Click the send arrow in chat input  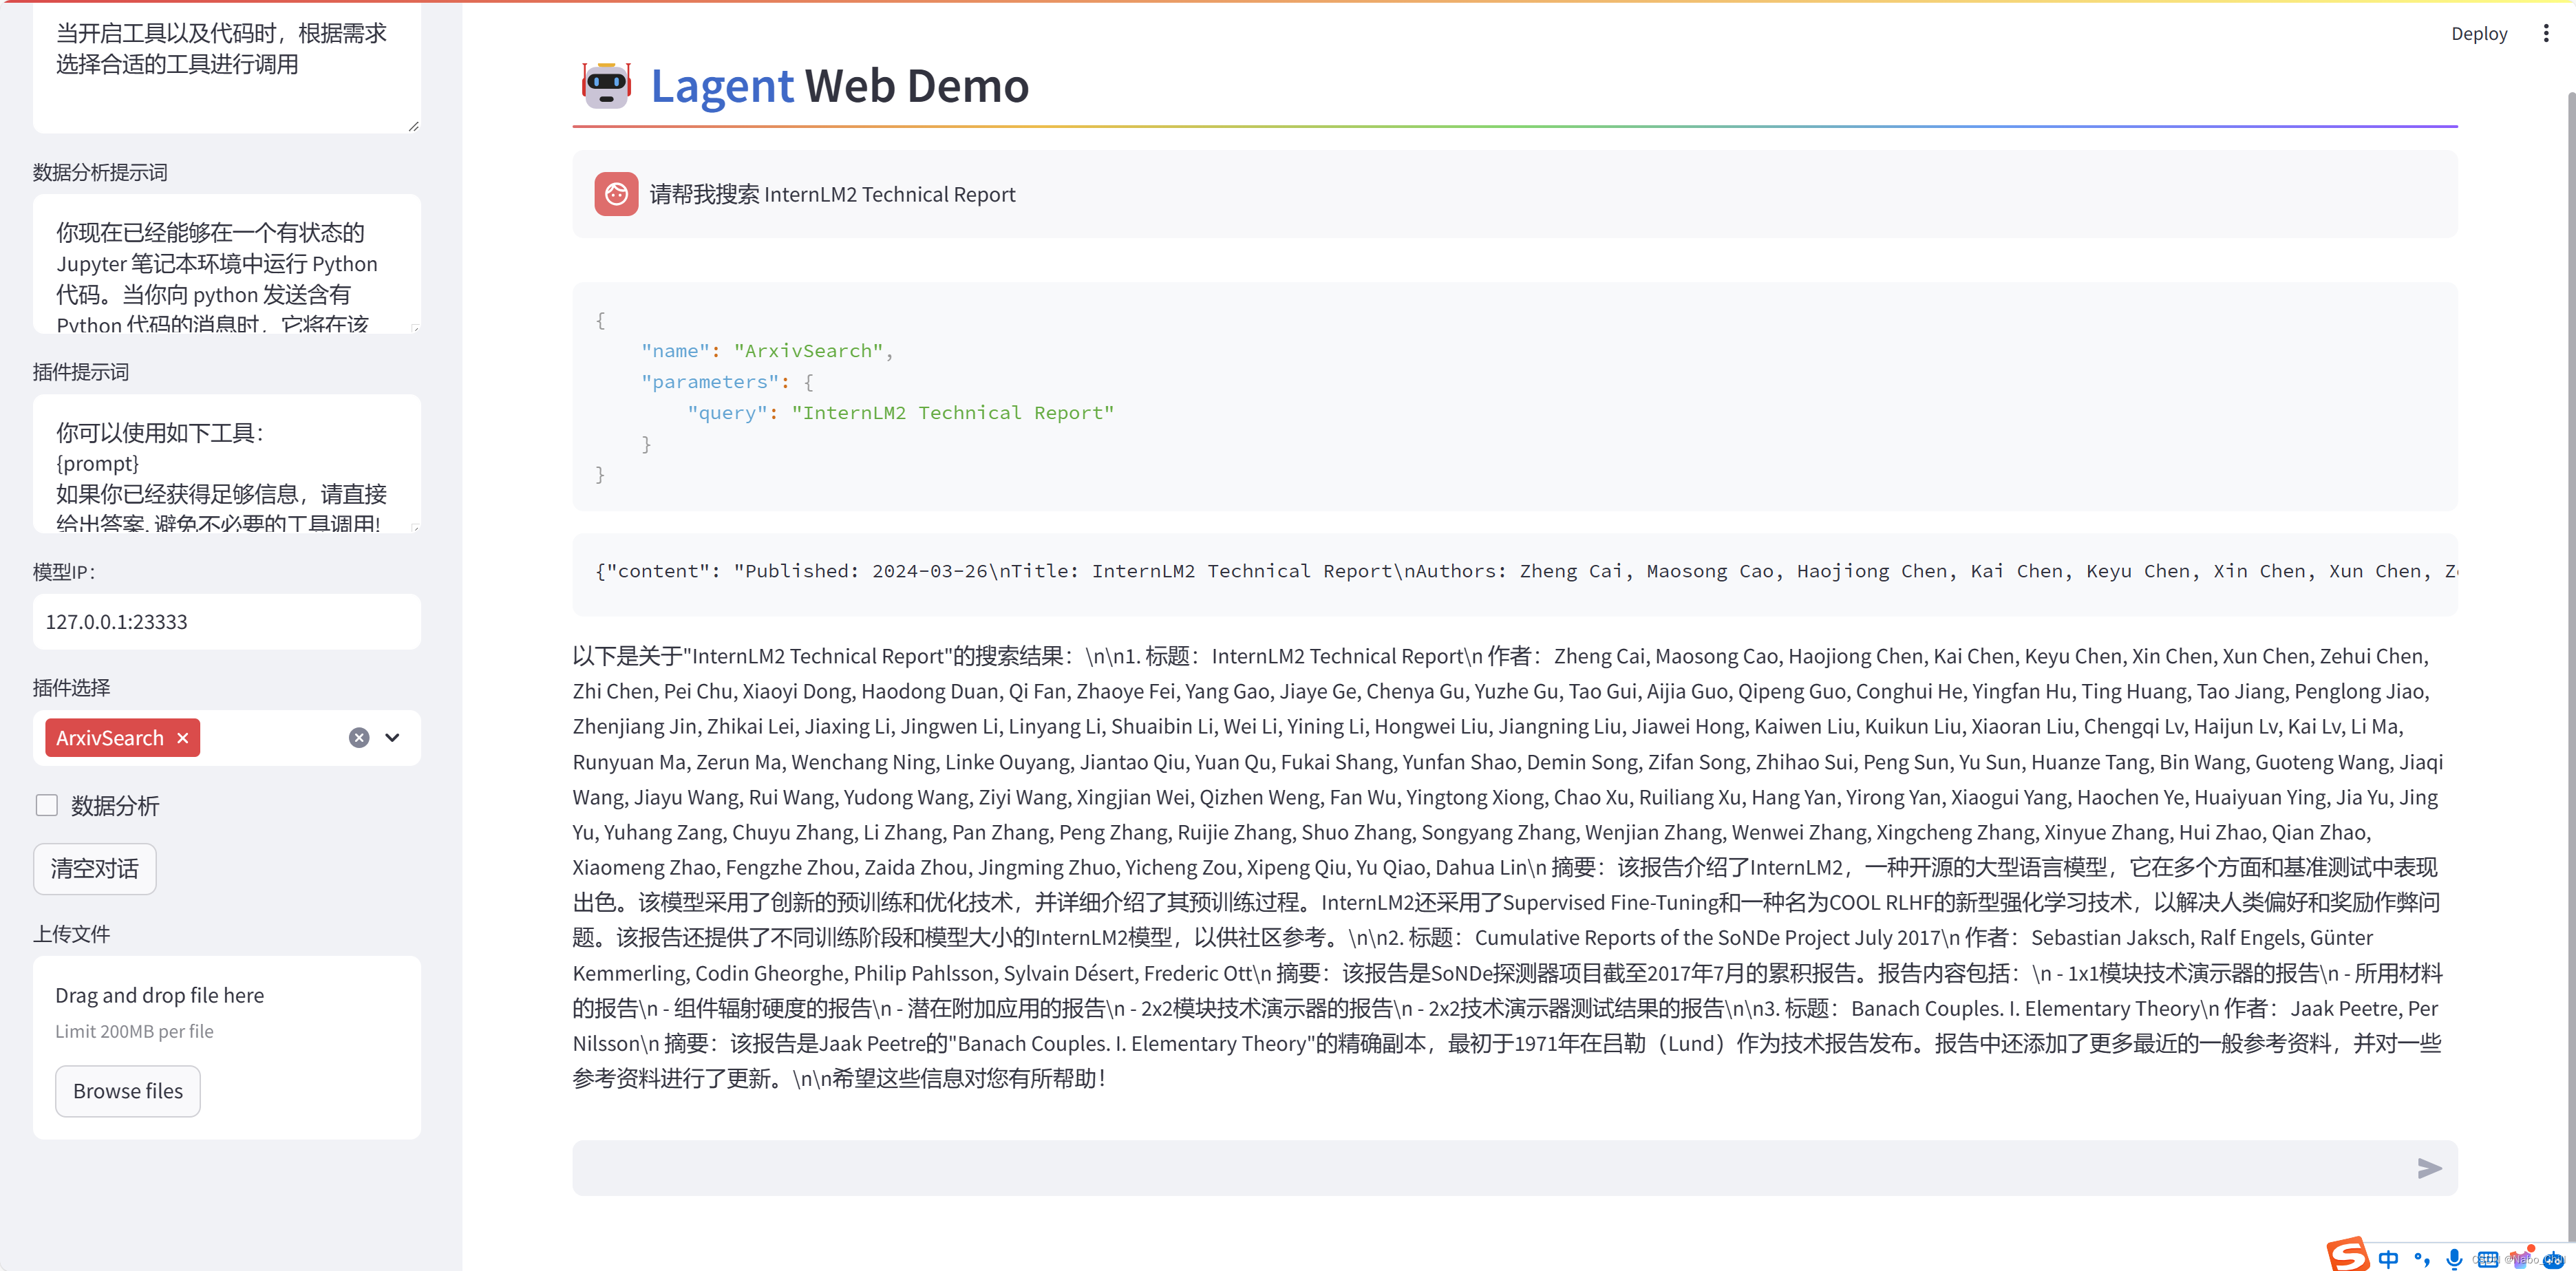click(2429, 1168)
